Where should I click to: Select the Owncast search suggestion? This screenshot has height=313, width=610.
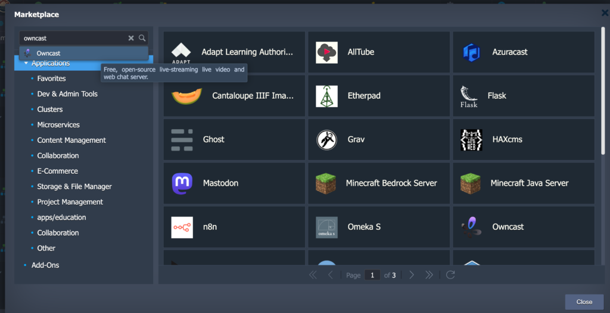tap(83, 54)
